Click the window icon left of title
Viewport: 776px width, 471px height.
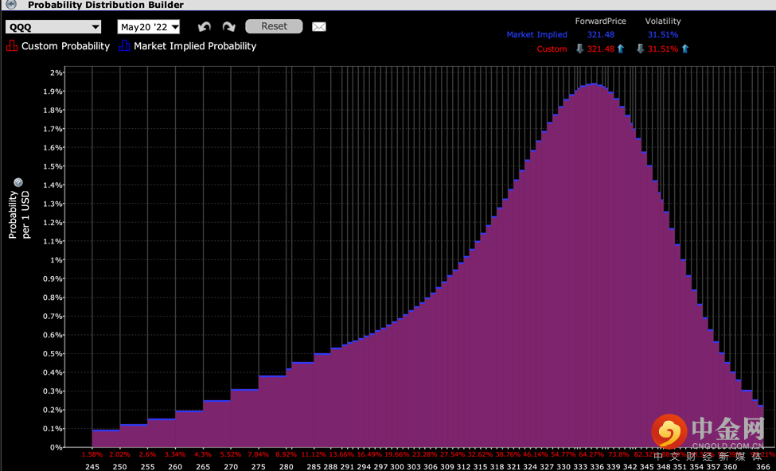coord(11,5)
